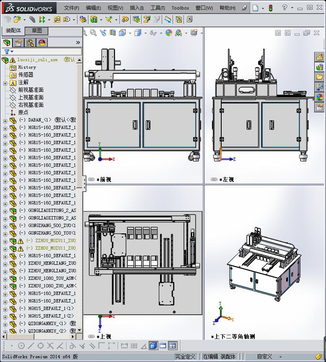Select the 传感器 folder
Viewport: 326px width, 362px height.
click(x=26, y=75)
